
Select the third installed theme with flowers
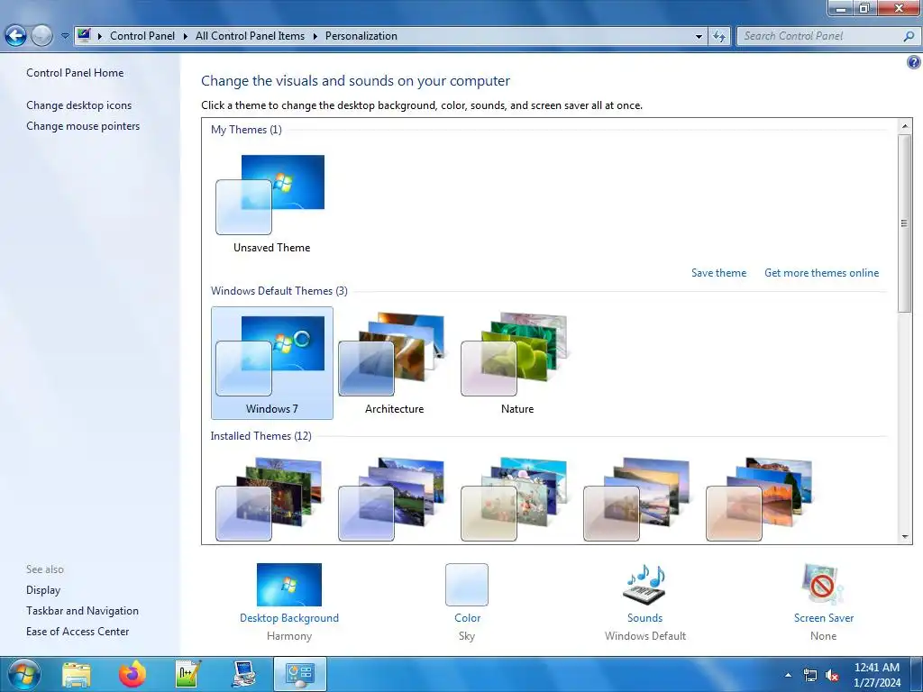tap(515, 499)
